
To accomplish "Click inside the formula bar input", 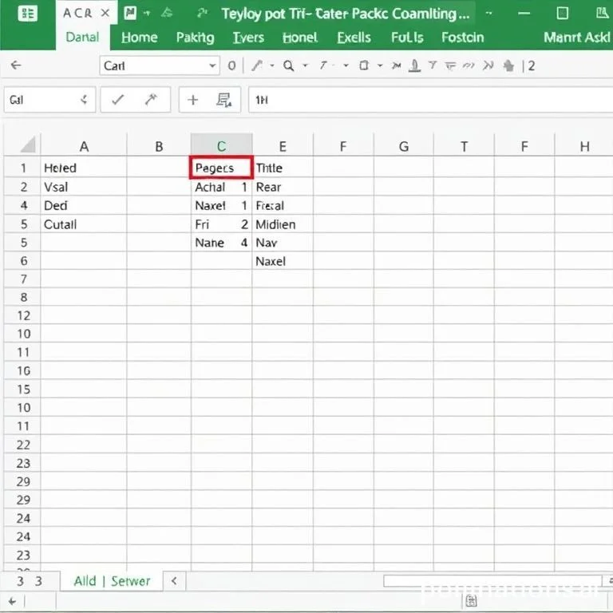I will [x=430, y=100].
